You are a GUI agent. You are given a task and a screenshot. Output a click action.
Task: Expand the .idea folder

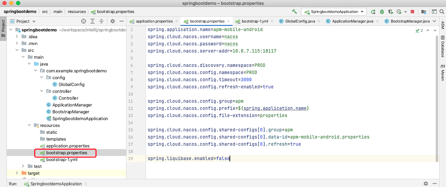[17, 37]
